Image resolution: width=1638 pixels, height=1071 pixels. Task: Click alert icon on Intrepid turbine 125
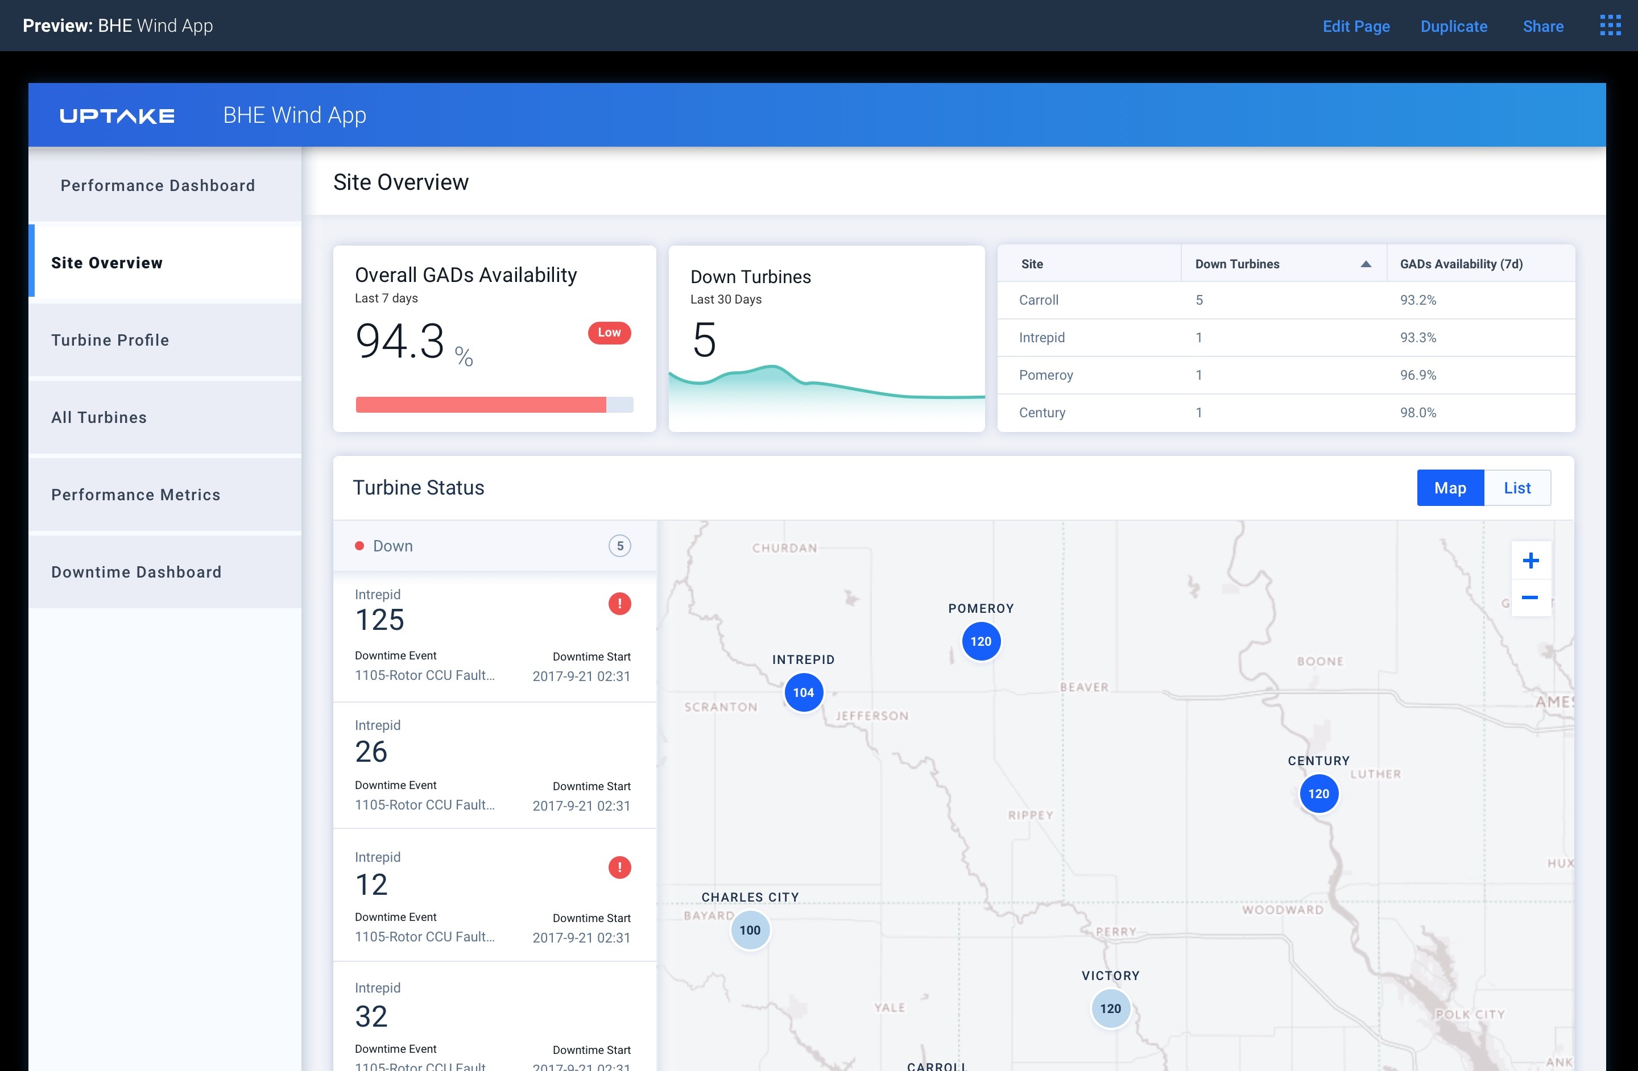619,604
